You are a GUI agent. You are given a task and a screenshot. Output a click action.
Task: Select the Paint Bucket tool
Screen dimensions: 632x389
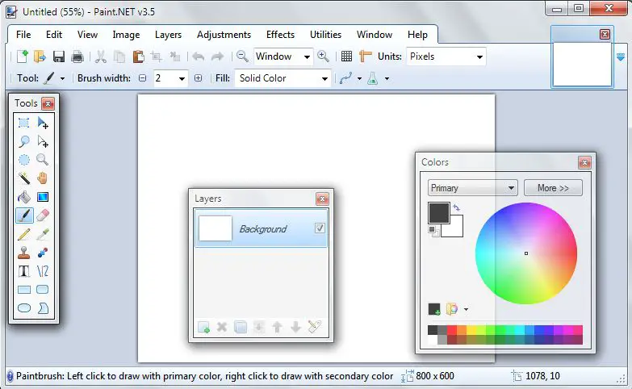24,197
